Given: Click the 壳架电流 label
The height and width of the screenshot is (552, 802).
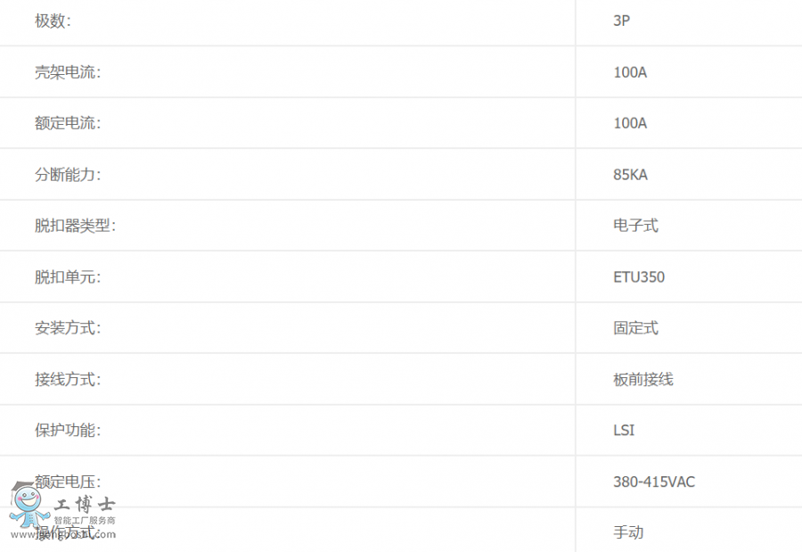Looking at the screenshot, I should [68, 72].
